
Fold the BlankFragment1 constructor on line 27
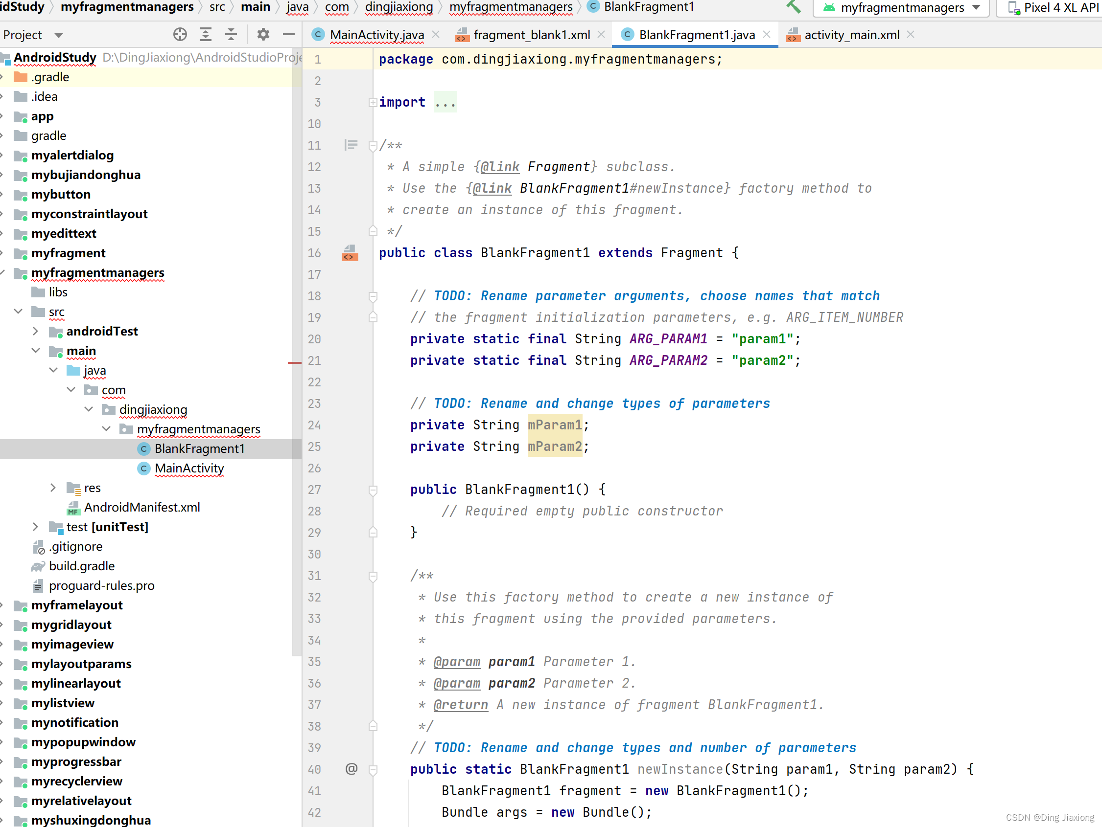pos(373,490)
